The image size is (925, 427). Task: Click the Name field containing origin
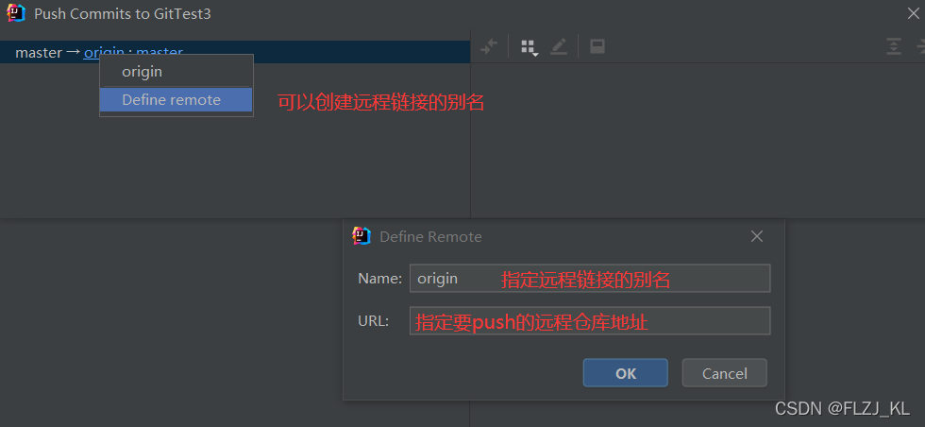(590, 278)
